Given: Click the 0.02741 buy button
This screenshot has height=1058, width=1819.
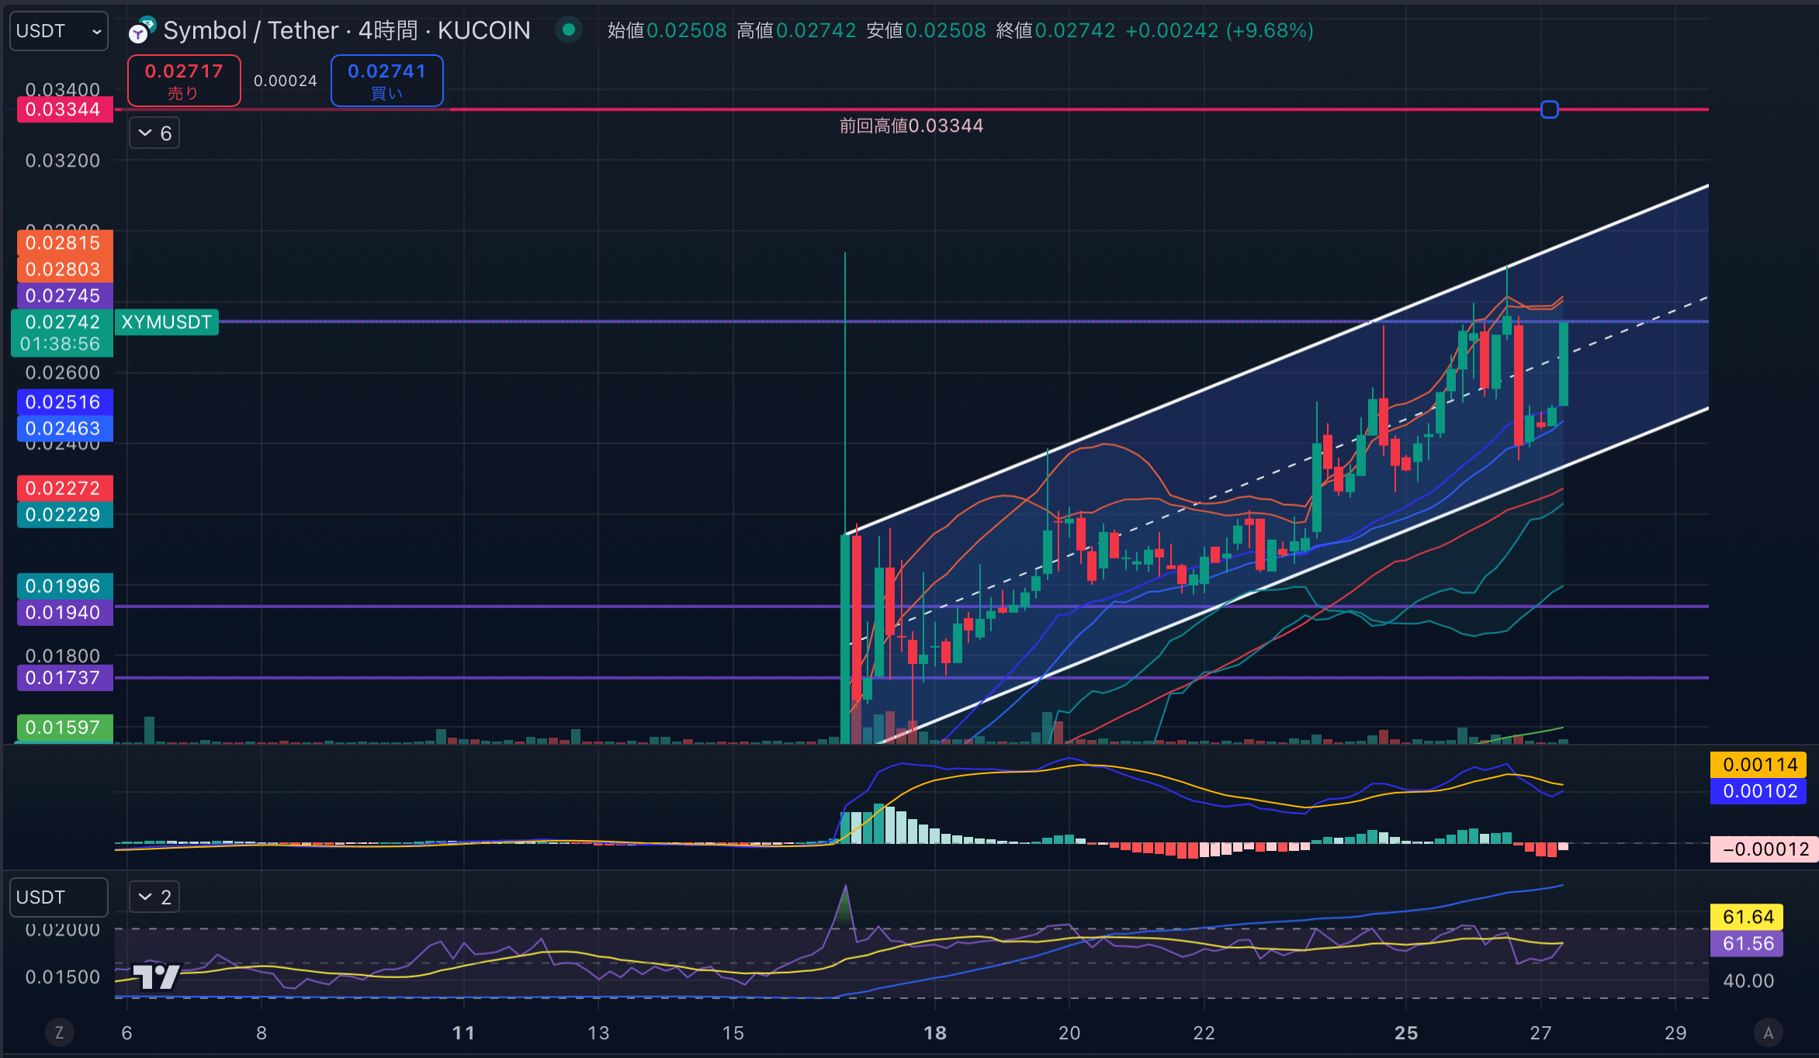Looking at the screenshot, I should pos(387,81).
